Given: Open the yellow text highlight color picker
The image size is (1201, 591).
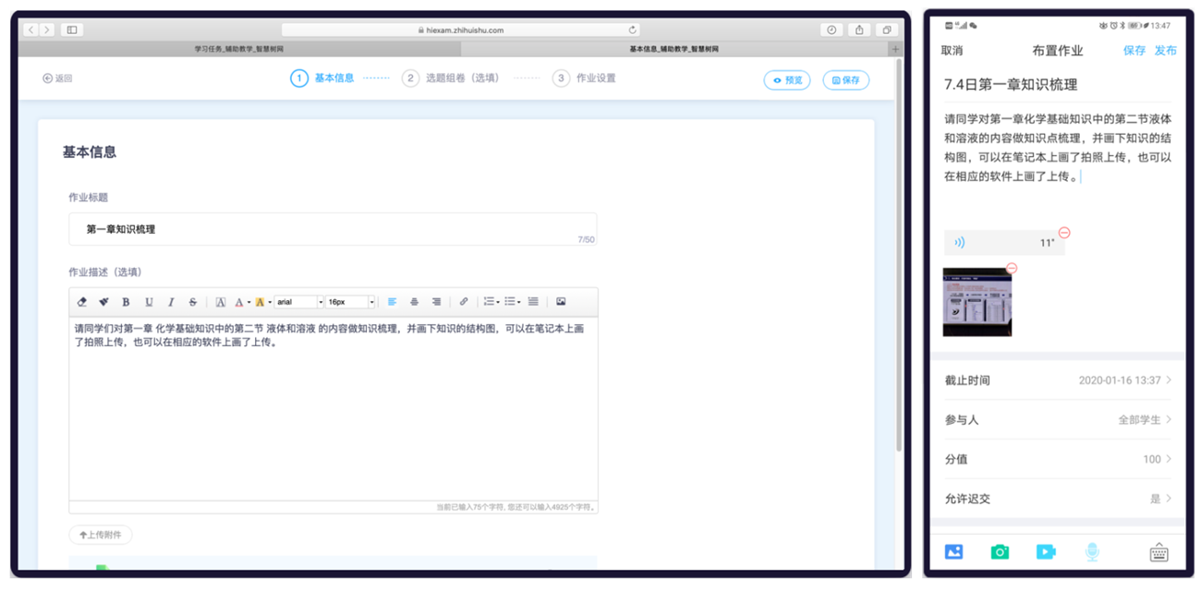Looking at the screenshot, I should (261, 302).
